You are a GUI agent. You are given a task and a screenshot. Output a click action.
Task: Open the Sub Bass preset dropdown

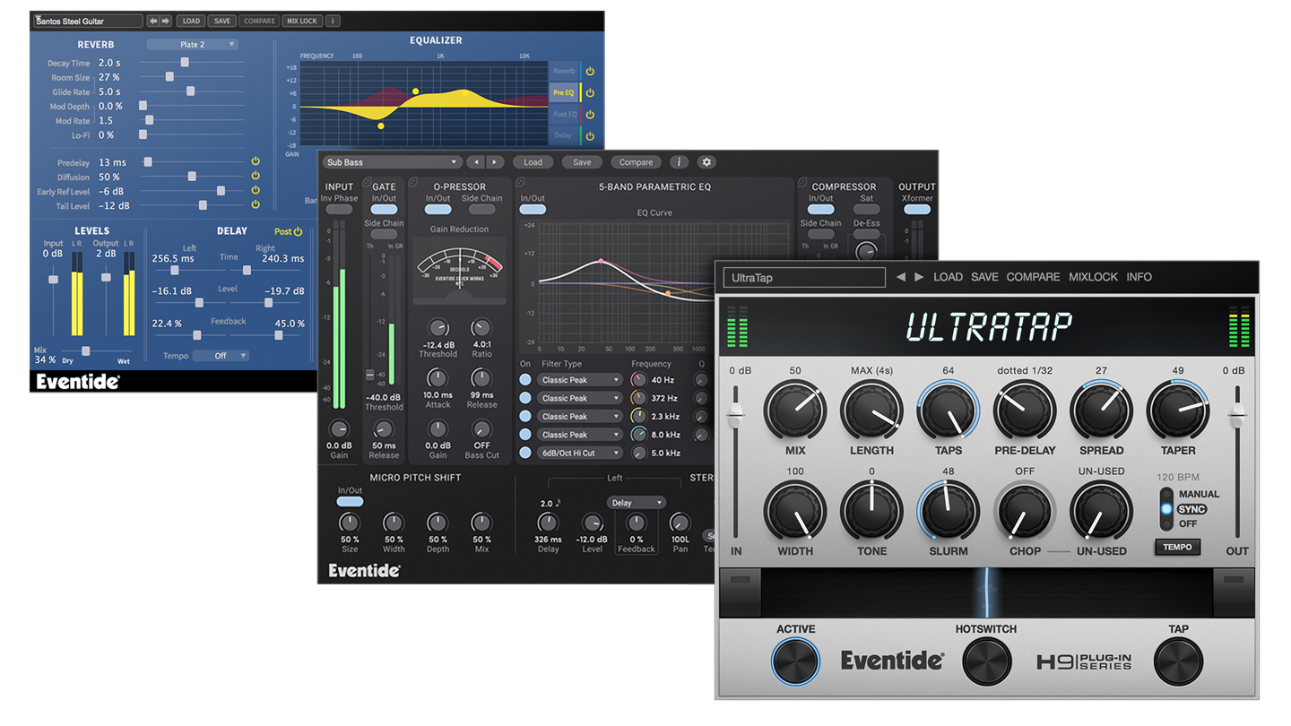392,162
